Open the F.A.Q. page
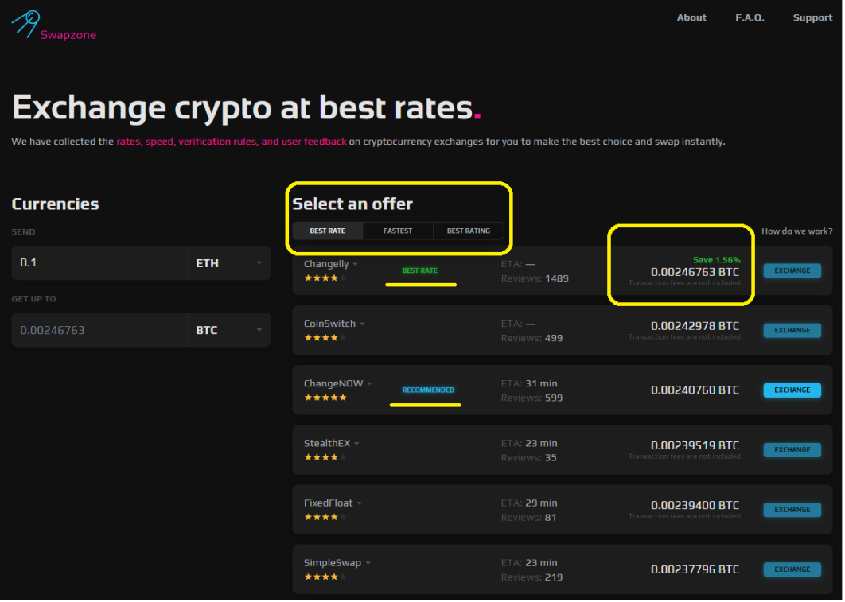 click(750, 17)
